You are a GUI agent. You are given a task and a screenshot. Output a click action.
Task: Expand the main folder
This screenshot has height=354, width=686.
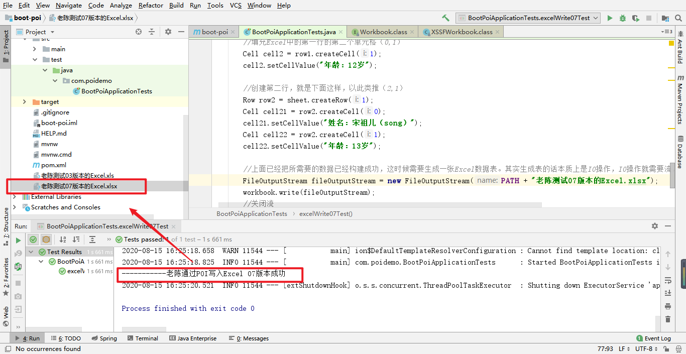click(x=35, y=49)
